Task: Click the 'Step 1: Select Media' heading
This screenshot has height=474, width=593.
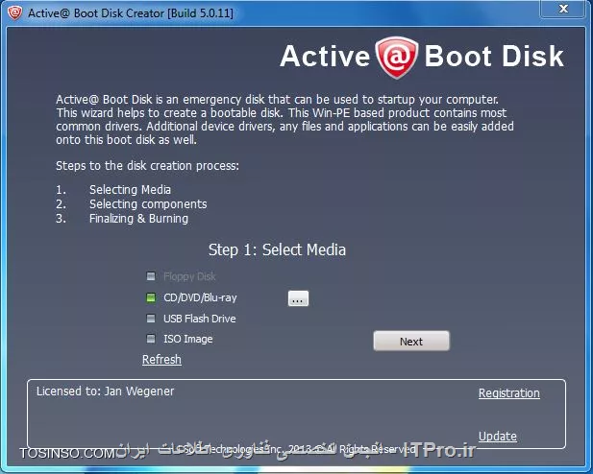Action: click(x=277, y=250)
